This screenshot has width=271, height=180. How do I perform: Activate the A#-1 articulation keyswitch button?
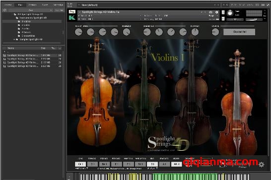click(177, 164)
